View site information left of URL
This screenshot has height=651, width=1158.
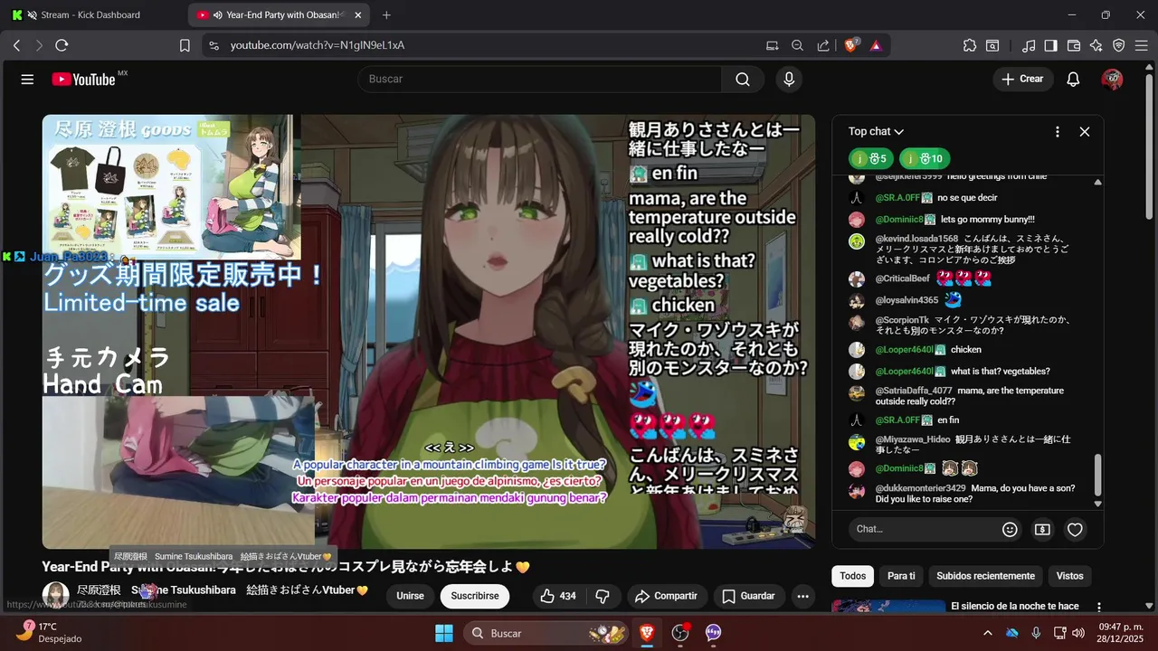(214, 45)
